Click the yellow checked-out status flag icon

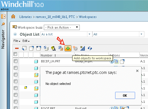click(26, 87)
